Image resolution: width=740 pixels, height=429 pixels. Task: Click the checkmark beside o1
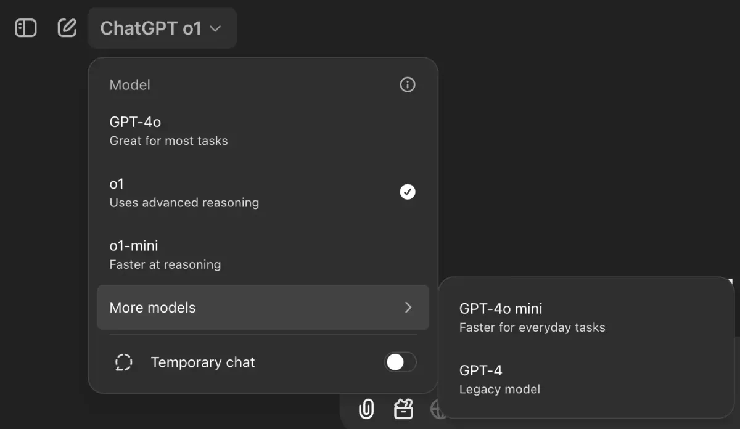(x=408, y=192)
